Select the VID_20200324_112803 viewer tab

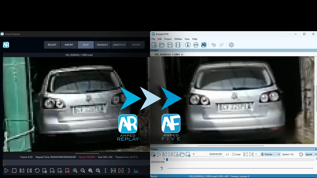click(x=167, y=55)
